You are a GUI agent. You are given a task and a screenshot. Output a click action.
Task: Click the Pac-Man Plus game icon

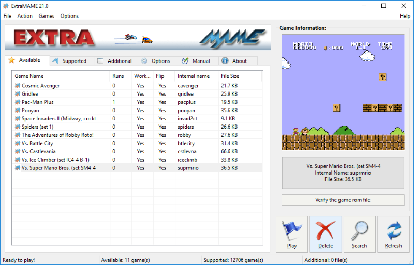(x=18, y=102)
